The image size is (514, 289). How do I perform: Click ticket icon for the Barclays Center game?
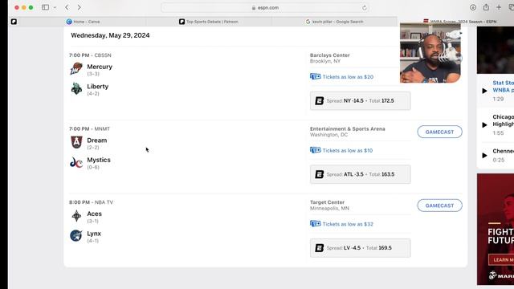pos(316,77)
